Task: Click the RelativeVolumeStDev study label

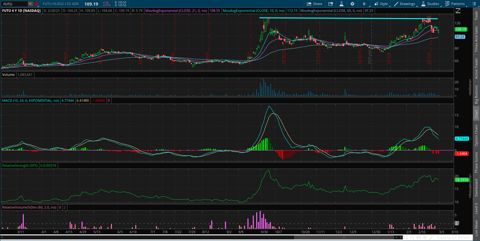Action: pos(29,207)
